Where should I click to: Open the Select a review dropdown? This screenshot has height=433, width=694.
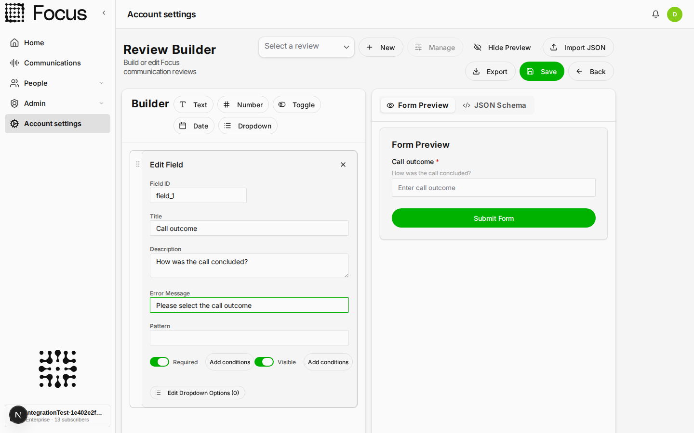[307, 47]
